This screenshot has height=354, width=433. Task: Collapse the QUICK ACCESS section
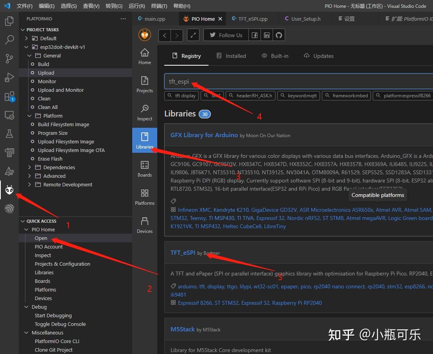click(23, 221)
